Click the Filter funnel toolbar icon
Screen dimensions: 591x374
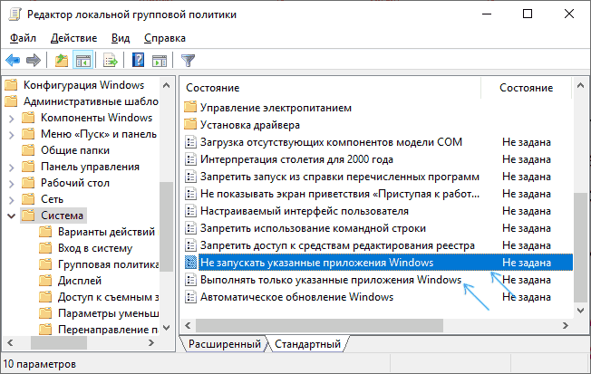click(188, 61)
